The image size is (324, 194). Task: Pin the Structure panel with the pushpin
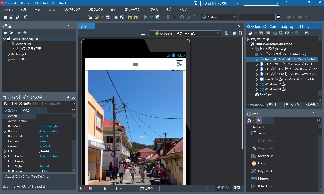68,26
